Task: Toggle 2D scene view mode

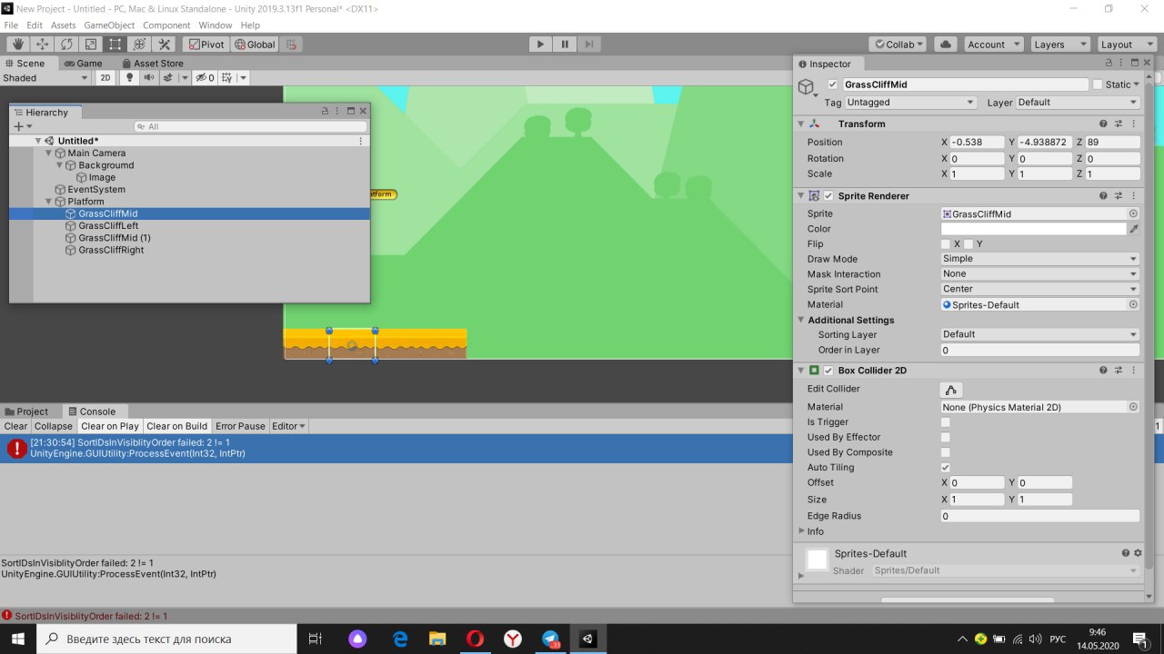Action: point(105,78)
